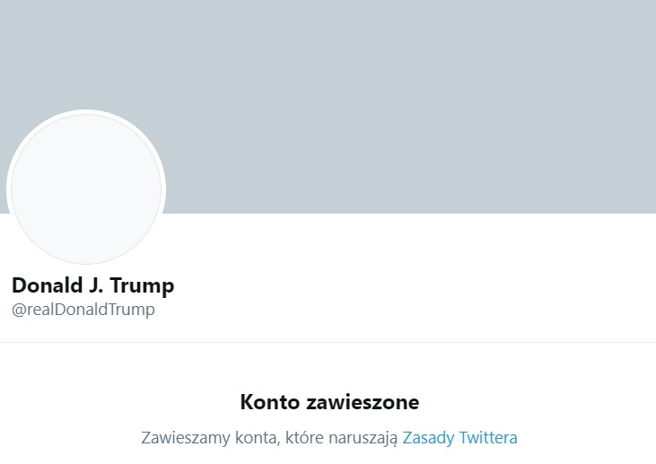The width and height of the screenshot is (656, 464).
Task: Click the word "naruszają" in the notice
Action: click(364, 438)
